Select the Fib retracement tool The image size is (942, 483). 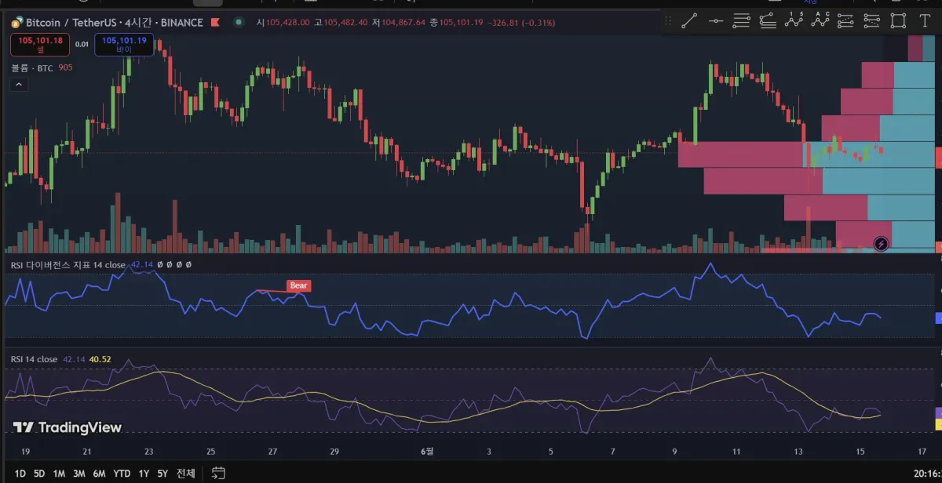pos(742,21)
